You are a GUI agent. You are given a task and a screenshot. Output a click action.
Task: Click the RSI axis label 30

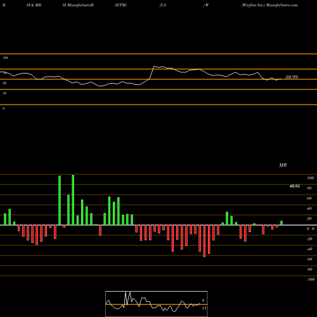pyautogui.click(x=4, y=93)
